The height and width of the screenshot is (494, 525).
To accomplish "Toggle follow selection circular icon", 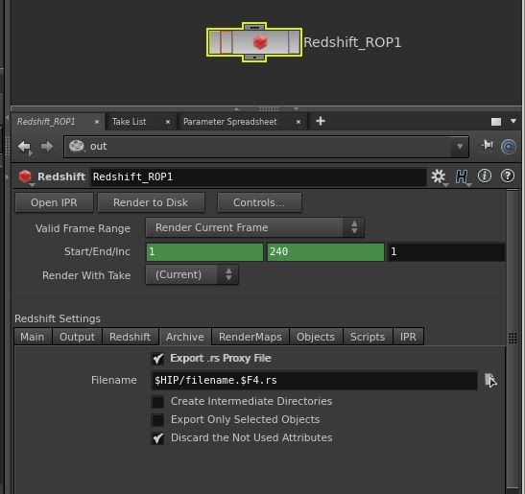I will (509, 147).
